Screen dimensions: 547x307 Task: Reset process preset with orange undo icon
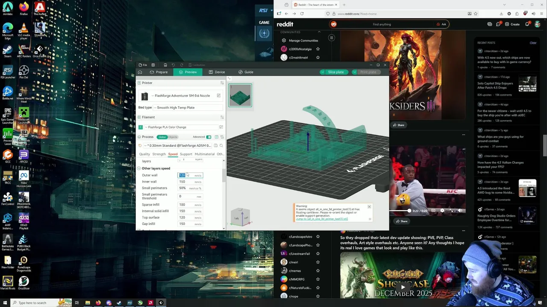tap(140, 145)
